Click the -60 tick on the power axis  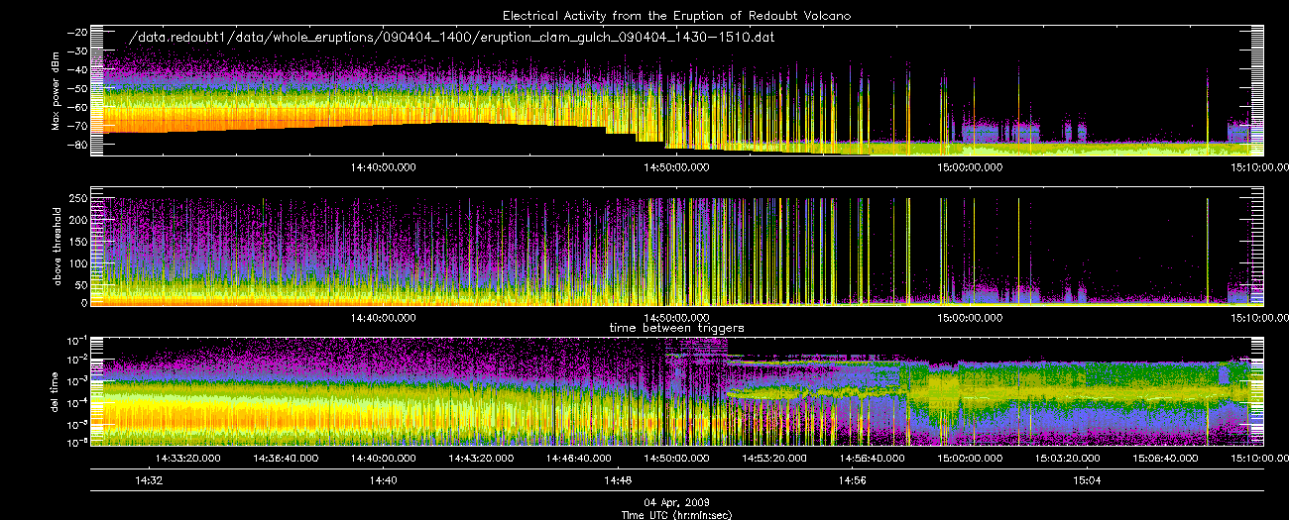click(x=76, y=107)
